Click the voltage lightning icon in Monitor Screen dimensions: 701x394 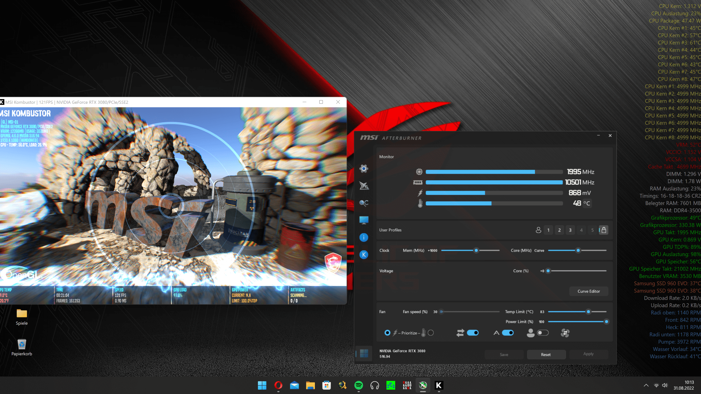(x=420, y=193)
